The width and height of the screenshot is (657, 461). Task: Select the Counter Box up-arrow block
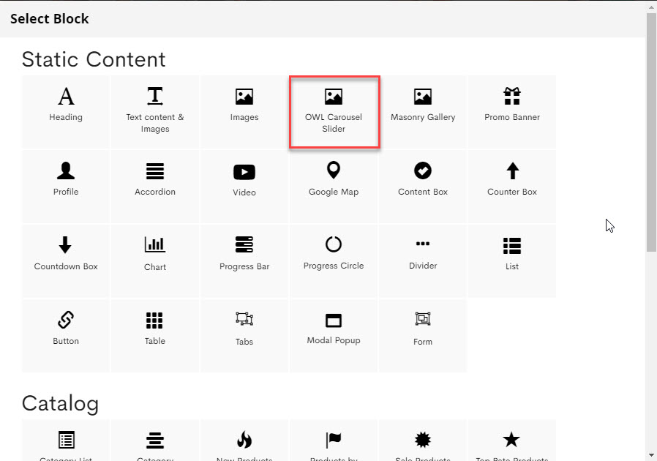[512, 187]
